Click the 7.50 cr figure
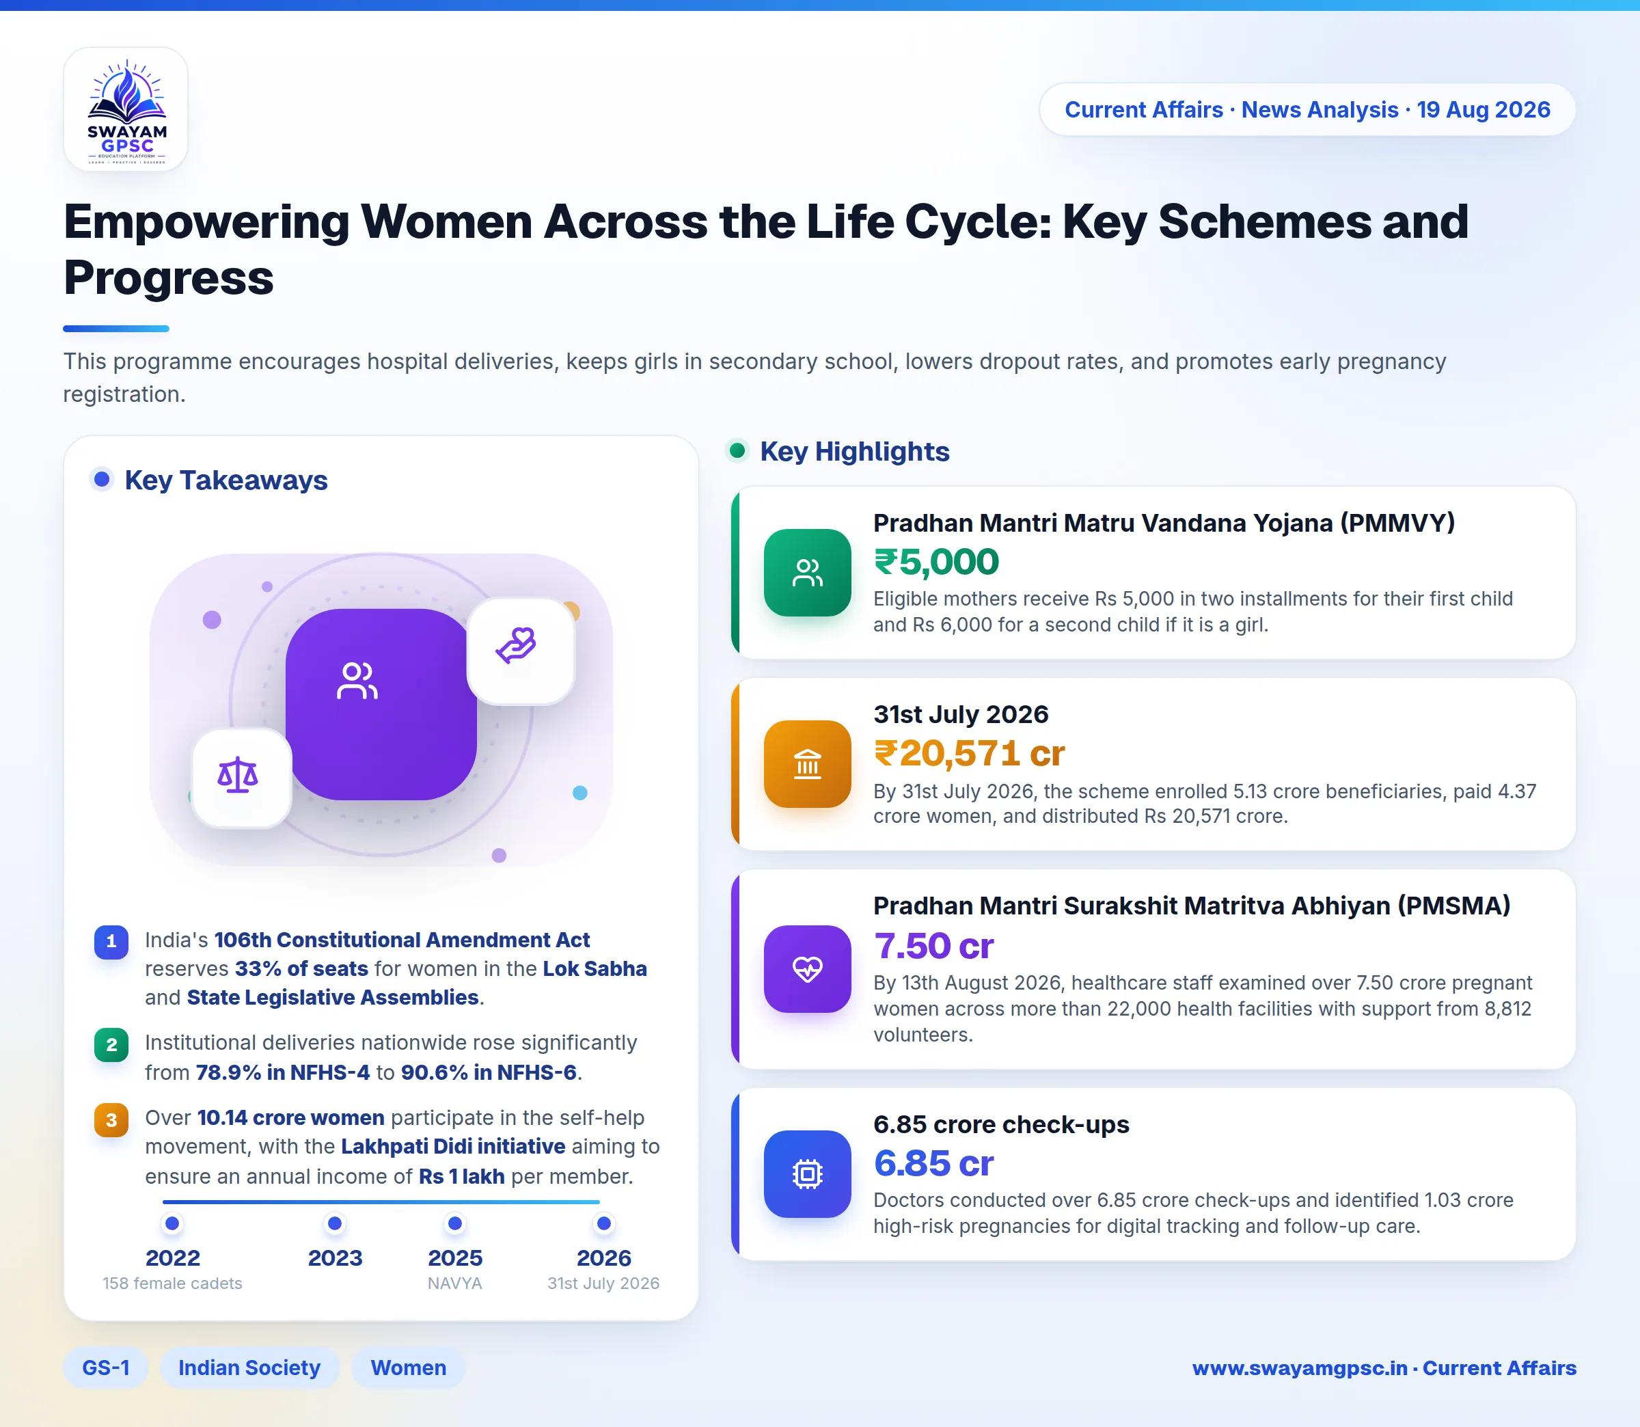 pos(934,946)
